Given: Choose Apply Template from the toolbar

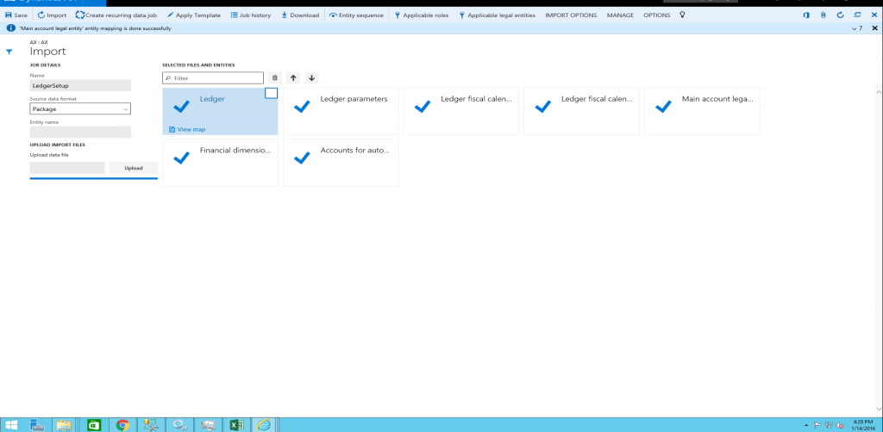Looking at the screenshot, I should [194, 15].
